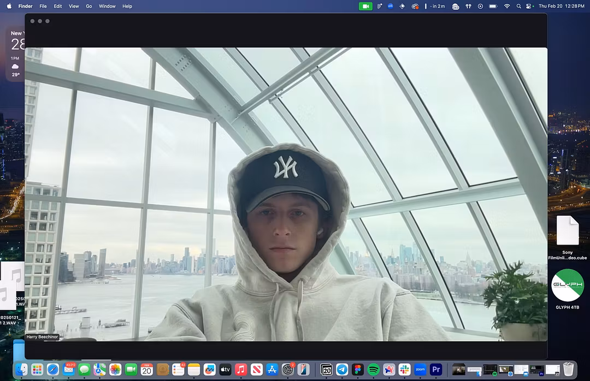Open the Apple menu
590x381 pixels.
(9, 6)
